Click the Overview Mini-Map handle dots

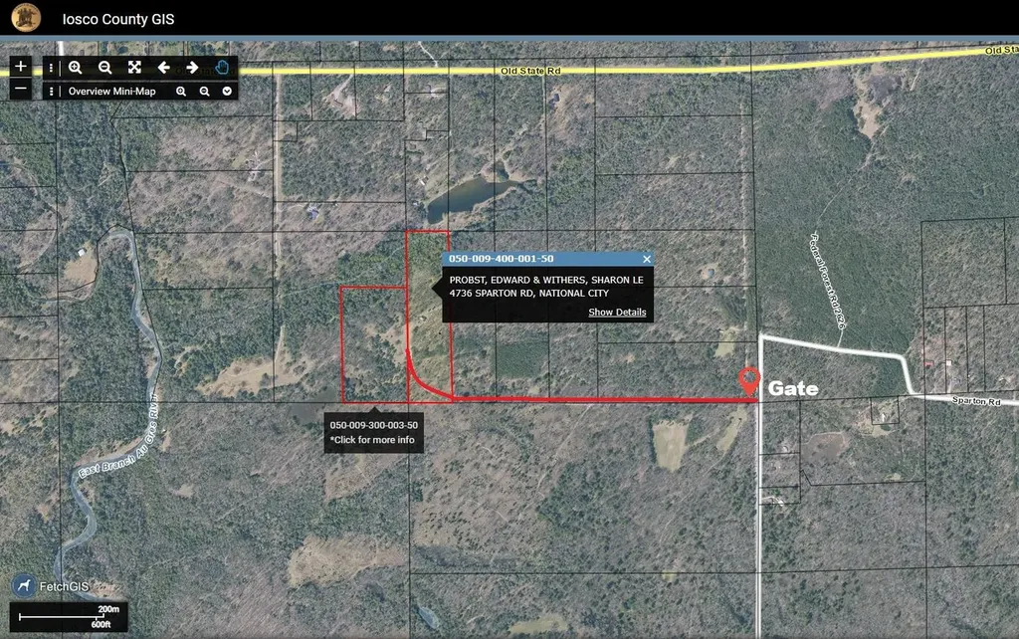52,92
